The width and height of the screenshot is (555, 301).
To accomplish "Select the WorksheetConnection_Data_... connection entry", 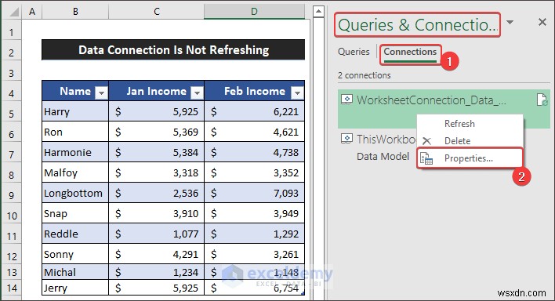I will [x=444, y=109].
